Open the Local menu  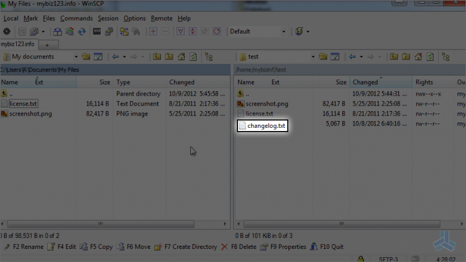[x=11, y=19]
